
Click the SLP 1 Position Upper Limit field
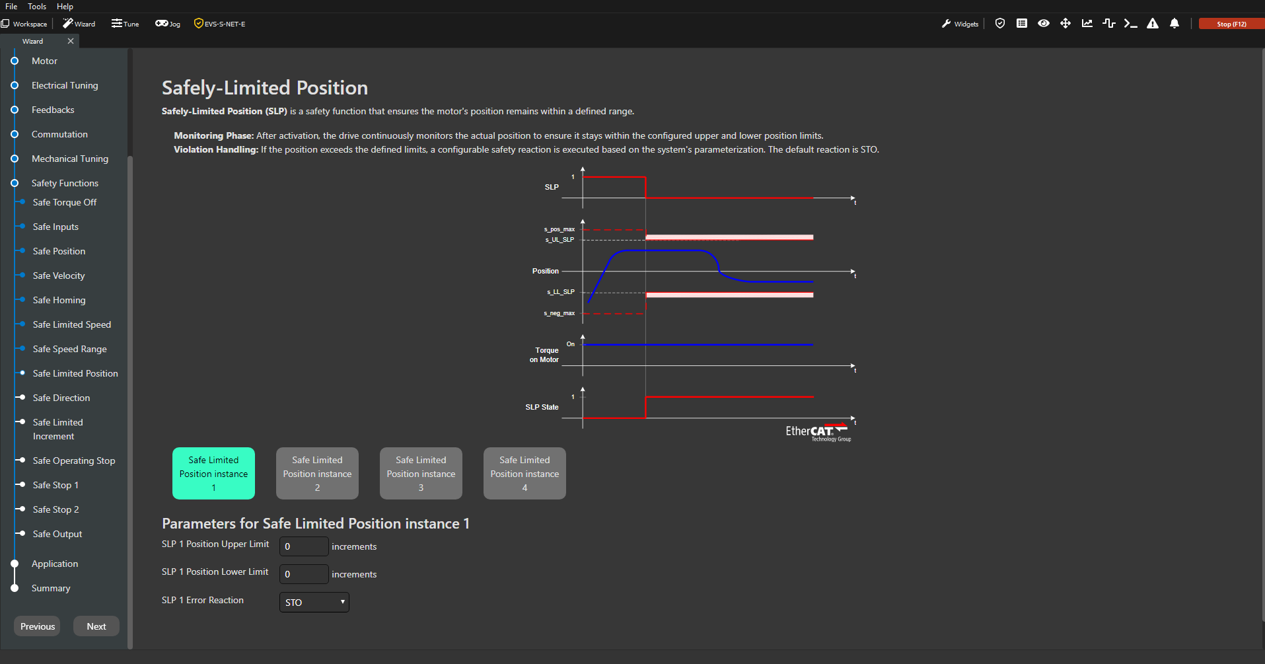point(304,546)
